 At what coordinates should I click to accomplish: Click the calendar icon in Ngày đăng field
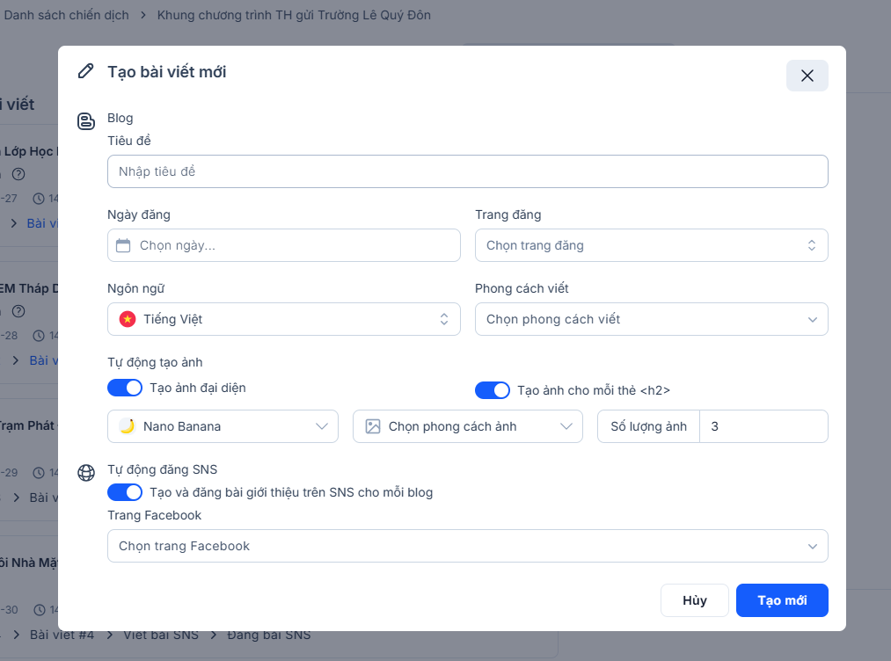pyautogui.click(x=123, y=245)
